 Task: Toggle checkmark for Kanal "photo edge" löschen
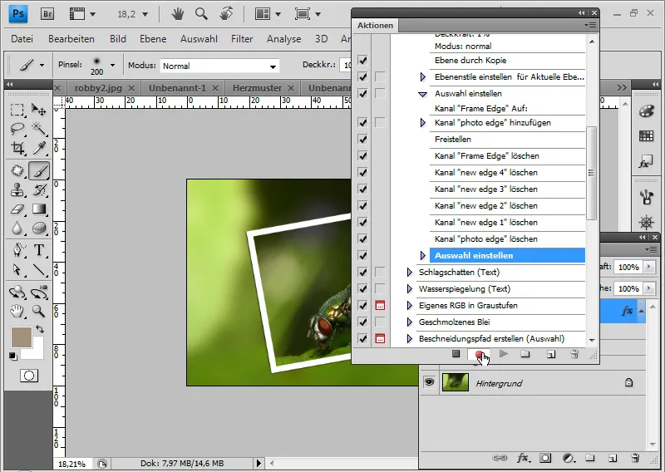[362, 238]
